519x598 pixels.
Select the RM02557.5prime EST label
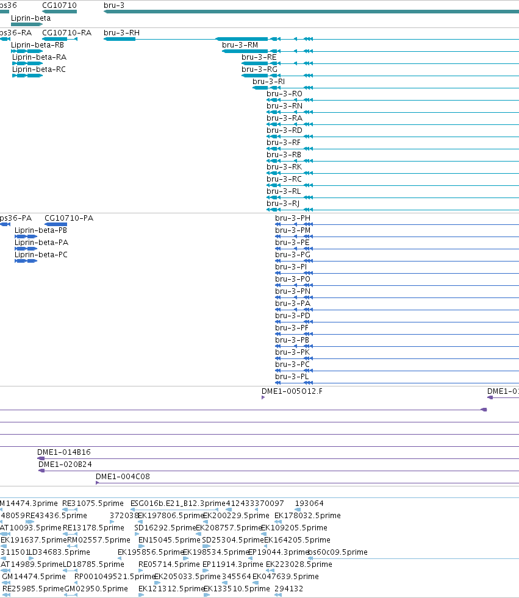pos(98,540)
